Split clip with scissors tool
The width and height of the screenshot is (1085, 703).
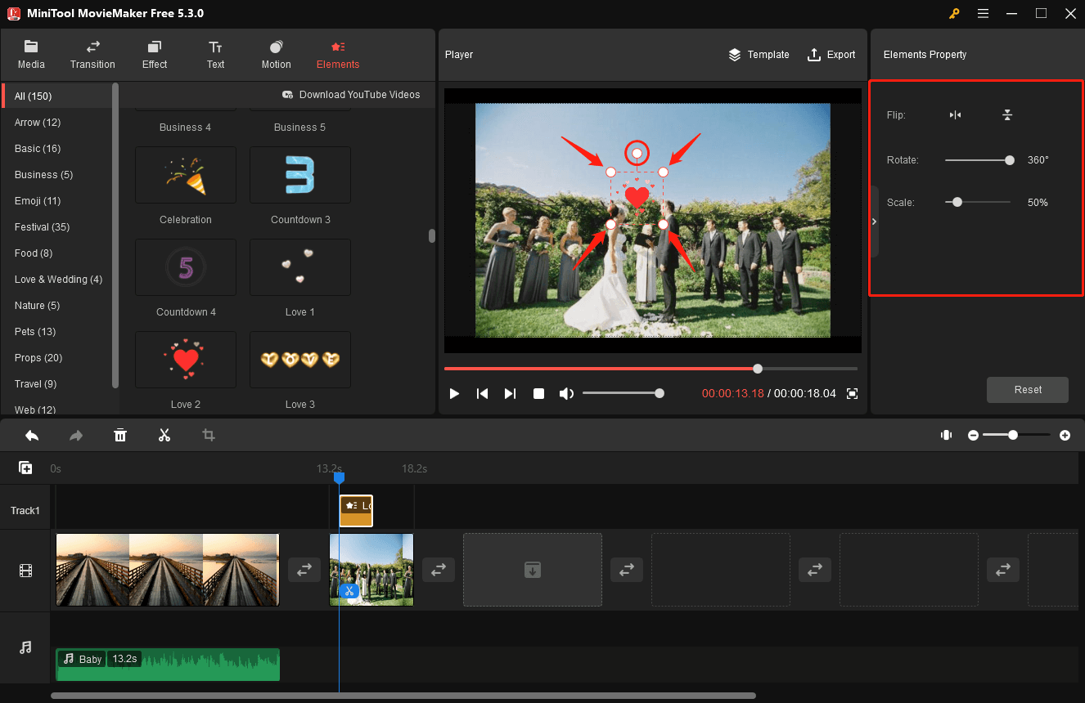click(x=164, y=436)
